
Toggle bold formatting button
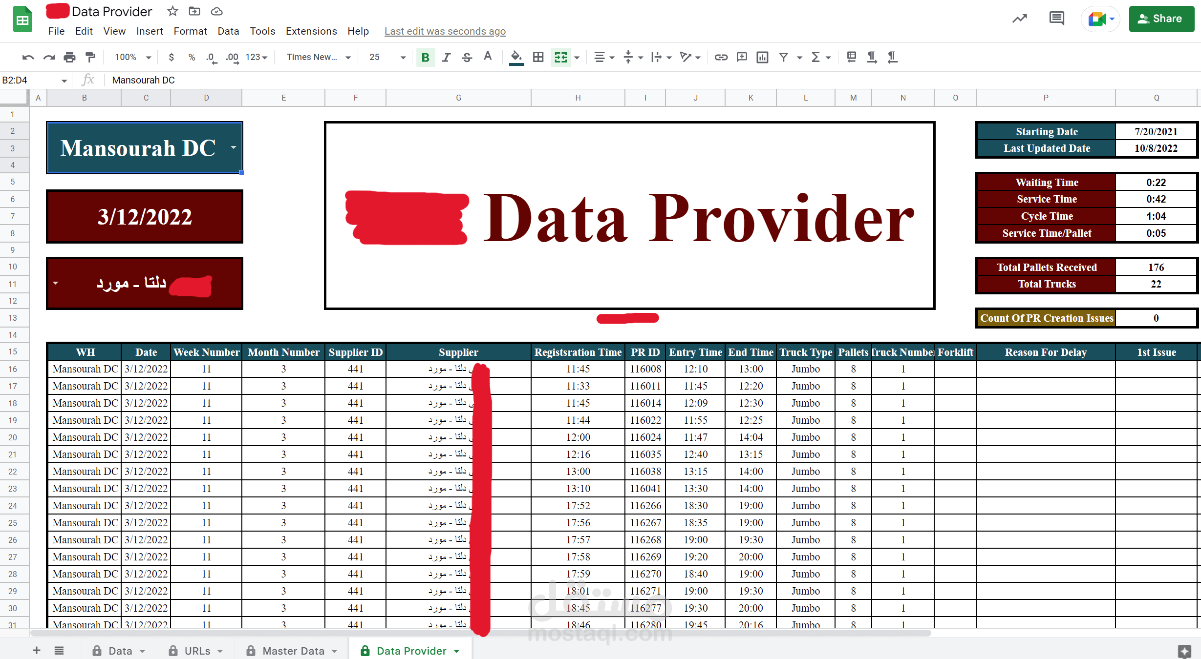425,58
